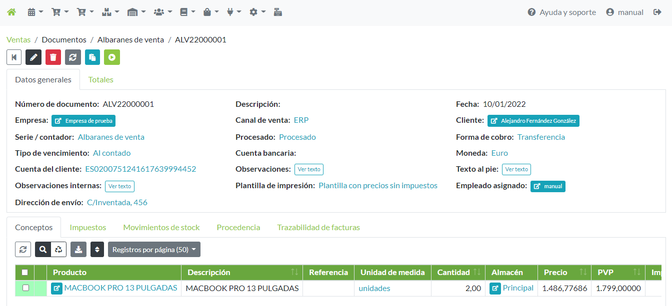Image resolution: width=672 pixels, height=306 pixels.
Task: Click Ventas breadcrumb link
Action: [x=18, y=39]
